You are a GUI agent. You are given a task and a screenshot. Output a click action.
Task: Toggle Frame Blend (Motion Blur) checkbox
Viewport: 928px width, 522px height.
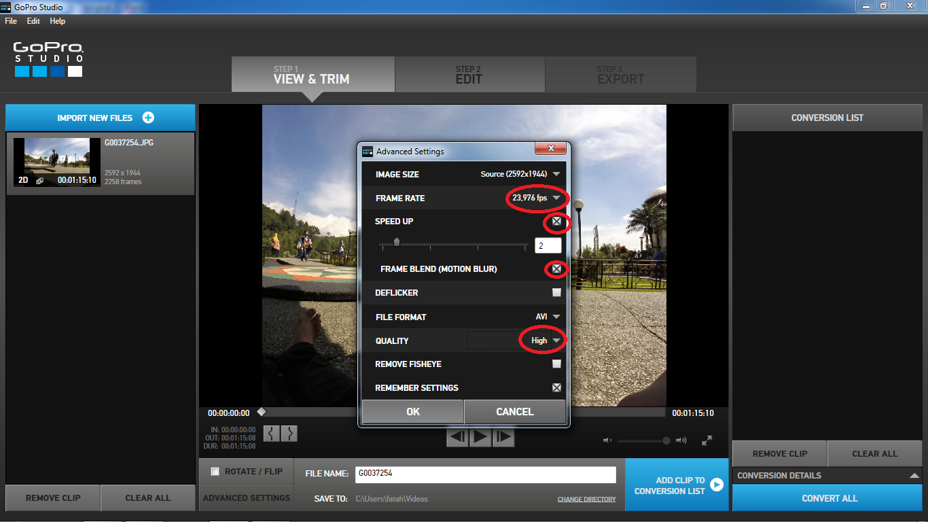(556, 269)
